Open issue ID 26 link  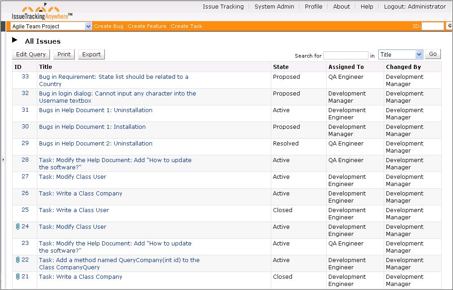(x=25, y=193)
